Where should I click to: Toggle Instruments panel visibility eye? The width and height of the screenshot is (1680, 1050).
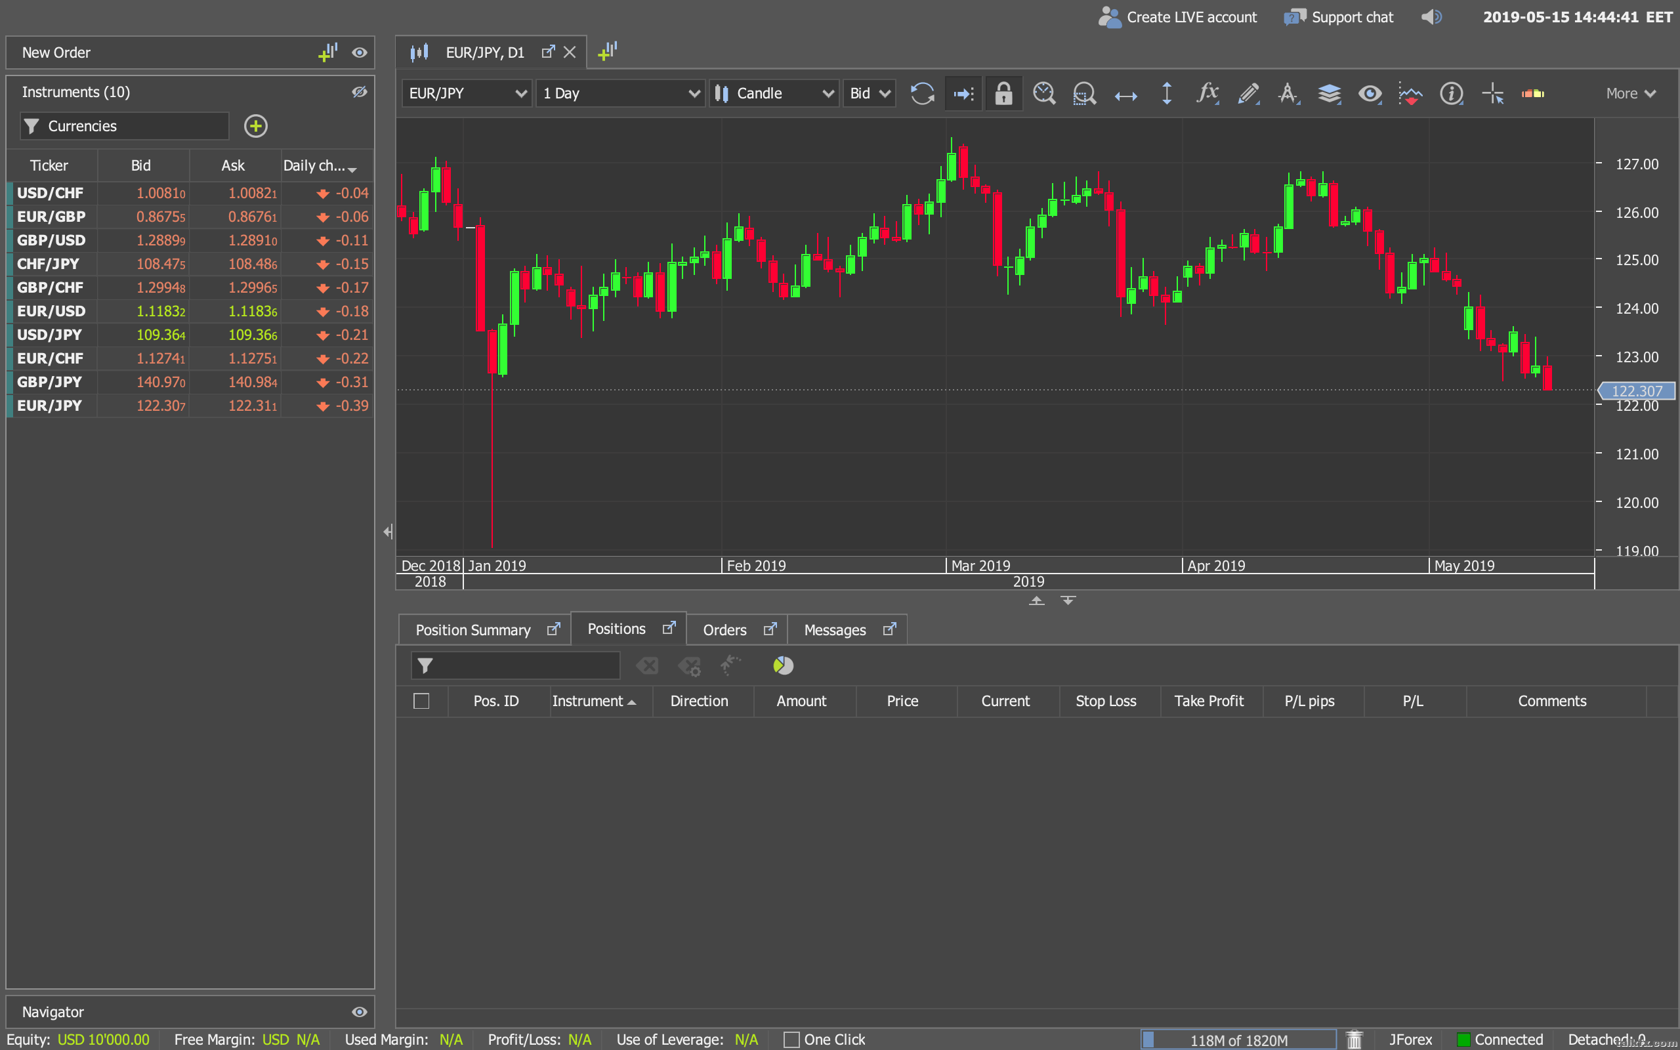(x=359, y=92)
